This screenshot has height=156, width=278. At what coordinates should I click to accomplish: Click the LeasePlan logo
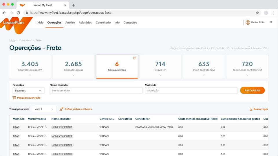click(x=14, y=23)
